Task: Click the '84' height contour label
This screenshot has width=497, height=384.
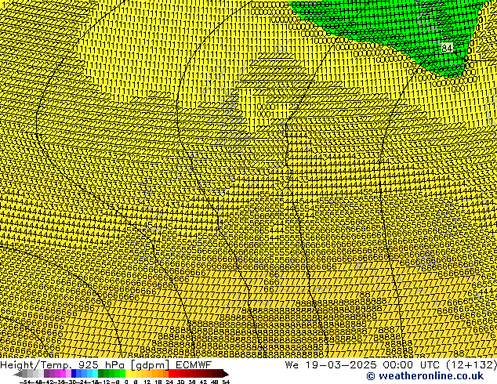Action: (x=447, y=48)
